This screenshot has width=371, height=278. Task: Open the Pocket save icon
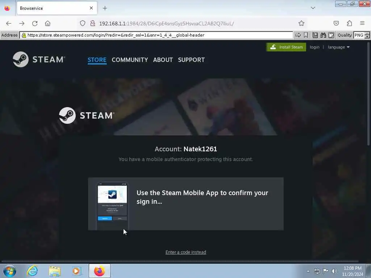point(336,23)
